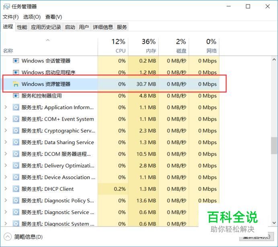Click gear icon of DCOM 服务器进程 host
This screenshot has width=278, height=247.
pyautogui.click(x=16, y=154)
